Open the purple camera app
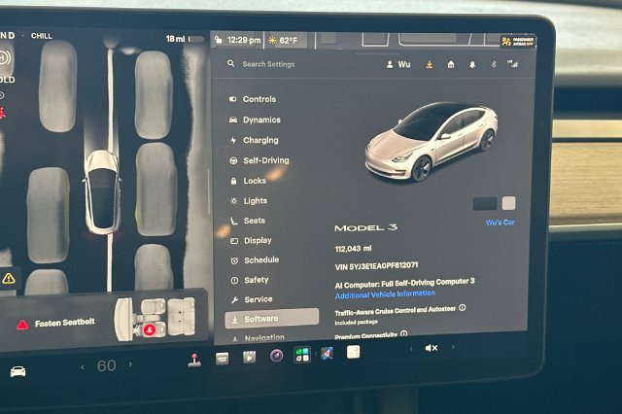The height and width of the screenshot is (414, 622). (276, 356)
